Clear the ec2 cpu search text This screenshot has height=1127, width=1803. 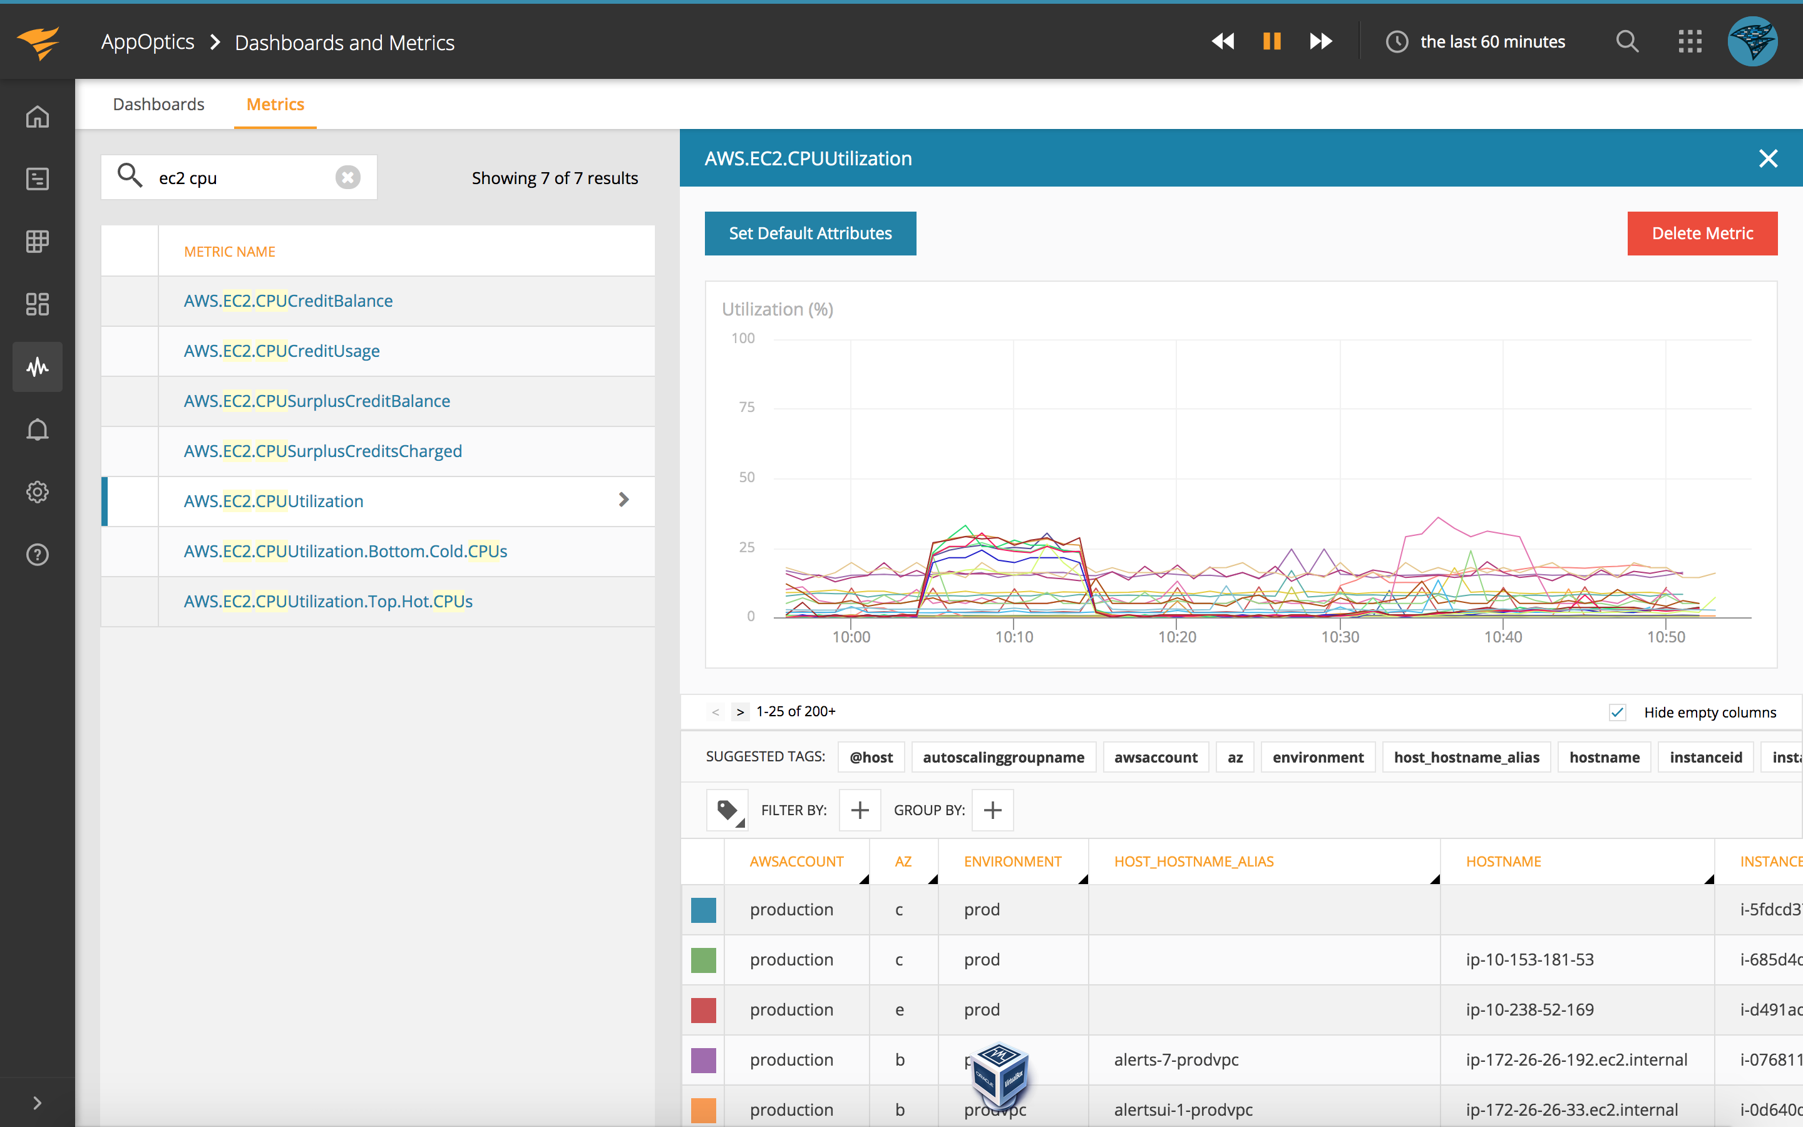point(348,177)
